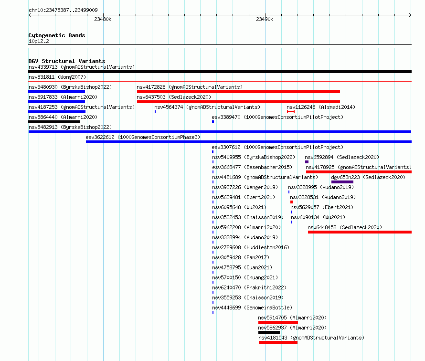425x361 pixels.
Task: Click the black nsv5864440 variant bar
Action: [x=54, y=122]
